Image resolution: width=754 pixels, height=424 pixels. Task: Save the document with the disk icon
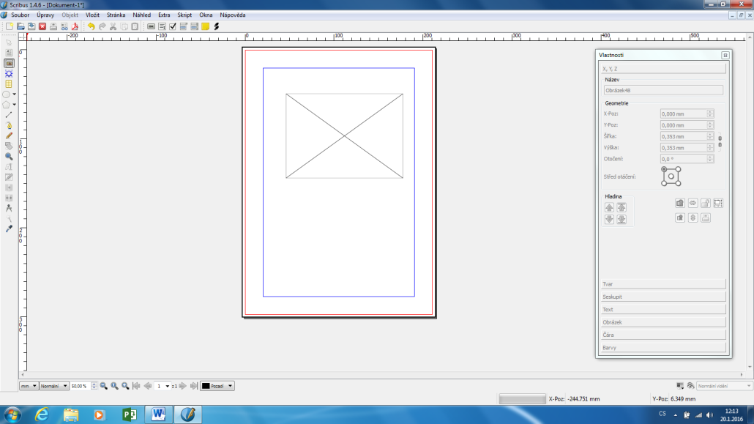pyautogui.click(x=31, y=26)
